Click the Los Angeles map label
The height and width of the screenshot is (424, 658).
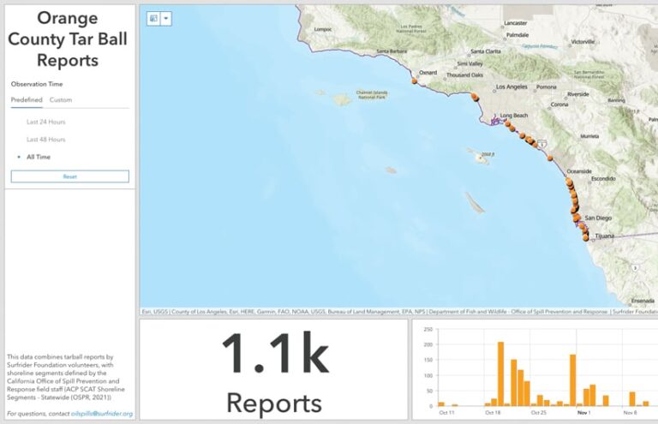[511, 87]
